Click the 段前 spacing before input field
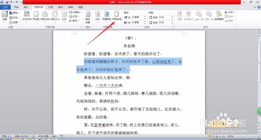The width and height of the screenshot is (261, 140). point(165,17)
